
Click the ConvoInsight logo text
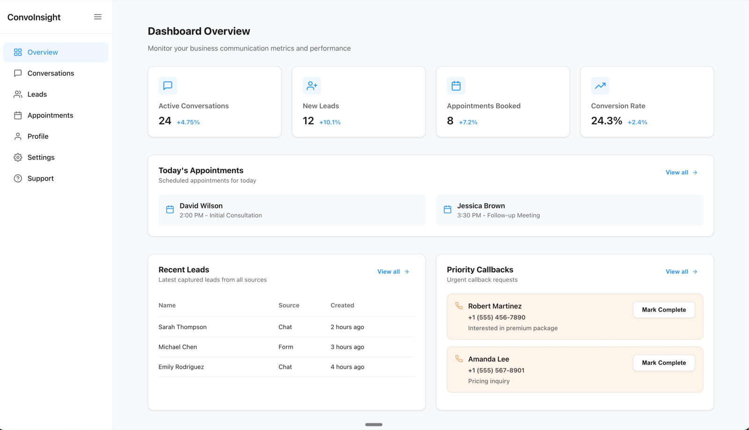pyautogui.click(x=34, y=17)
